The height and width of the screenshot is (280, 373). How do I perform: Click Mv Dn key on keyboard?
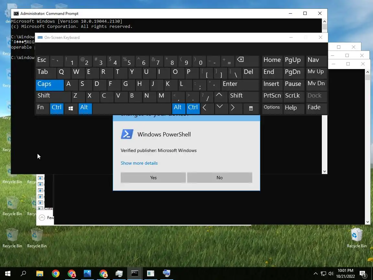pos(316,85)
